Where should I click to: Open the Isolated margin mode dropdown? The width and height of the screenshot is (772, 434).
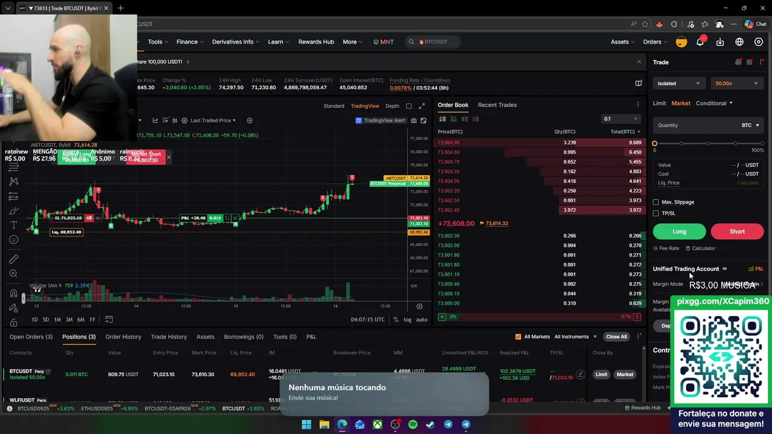pyautogui.click(x=680, y=84)
